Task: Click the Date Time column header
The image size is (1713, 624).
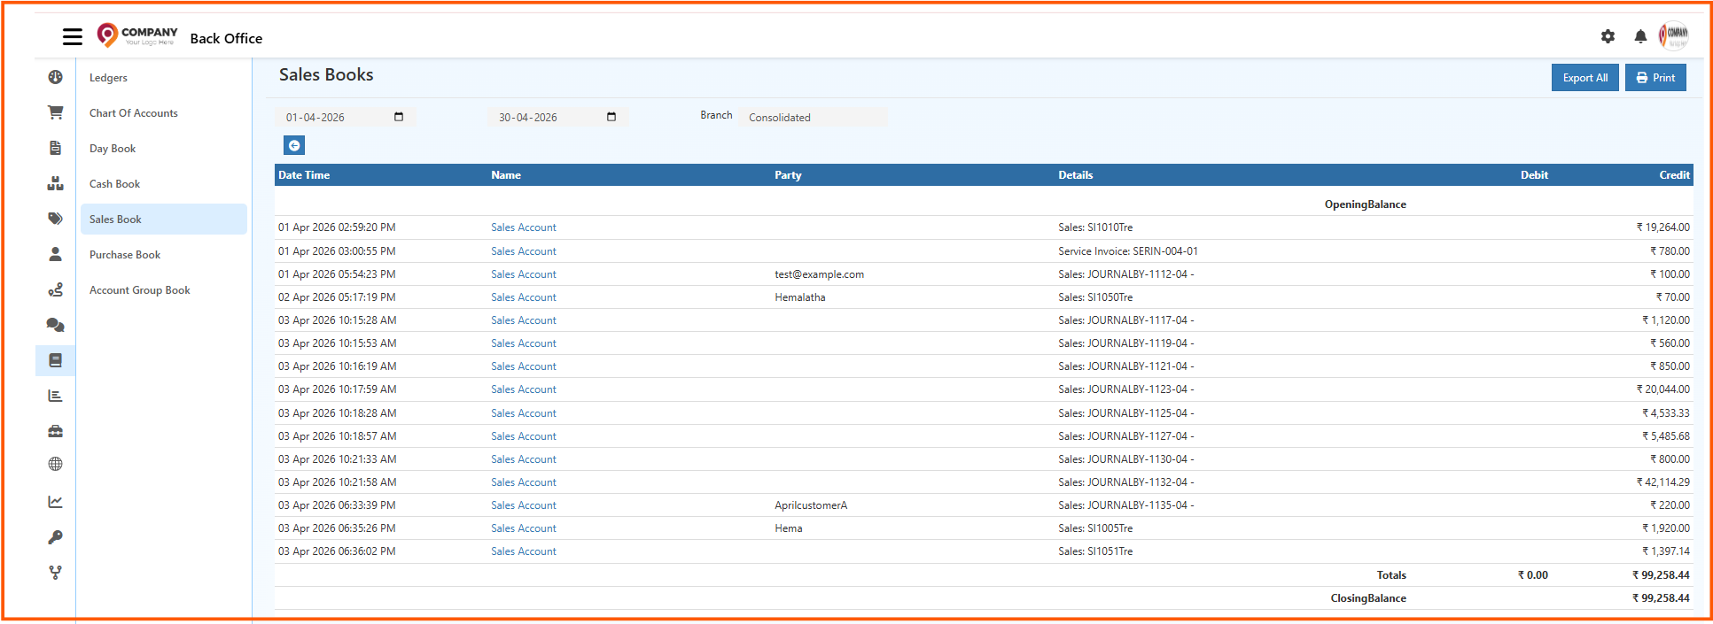Action: click(x=304, y=175)
